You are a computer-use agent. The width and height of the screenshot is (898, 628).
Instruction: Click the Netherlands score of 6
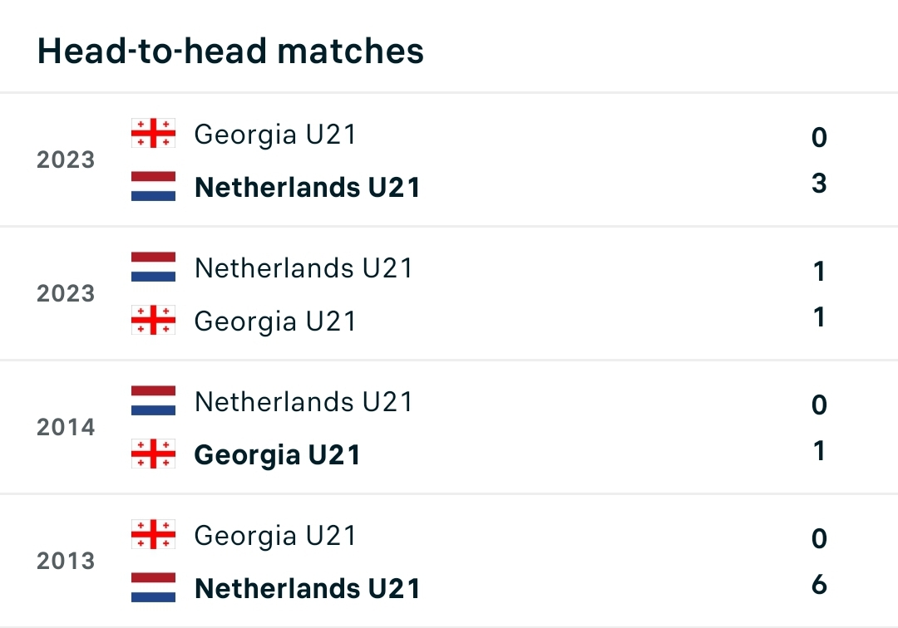[x=819, y=585]
